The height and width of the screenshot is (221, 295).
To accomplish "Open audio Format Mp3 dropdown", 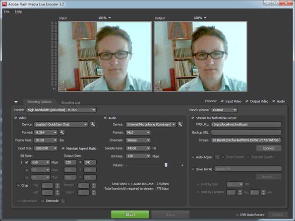I will click(138, 133).
